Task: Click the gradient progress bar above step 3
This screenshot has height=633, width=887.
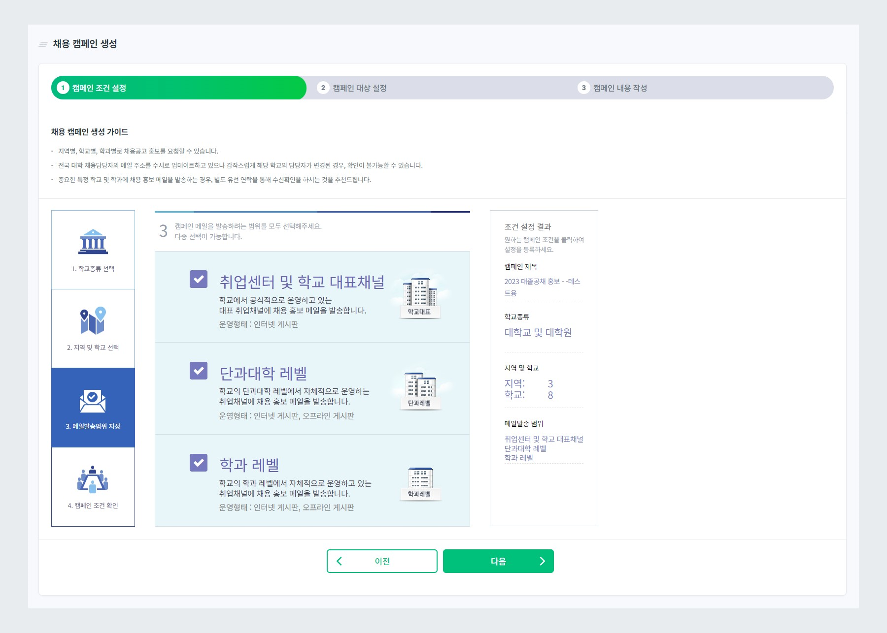Action: (x=312, y=210)
